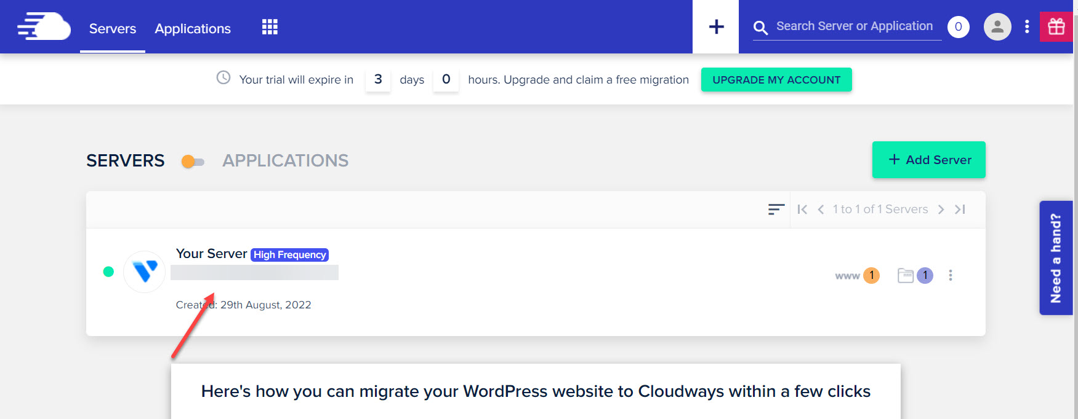This screenshot has width=1078, height=419.
Task: Open the projects folder count icon
Action: coord(915,275)
